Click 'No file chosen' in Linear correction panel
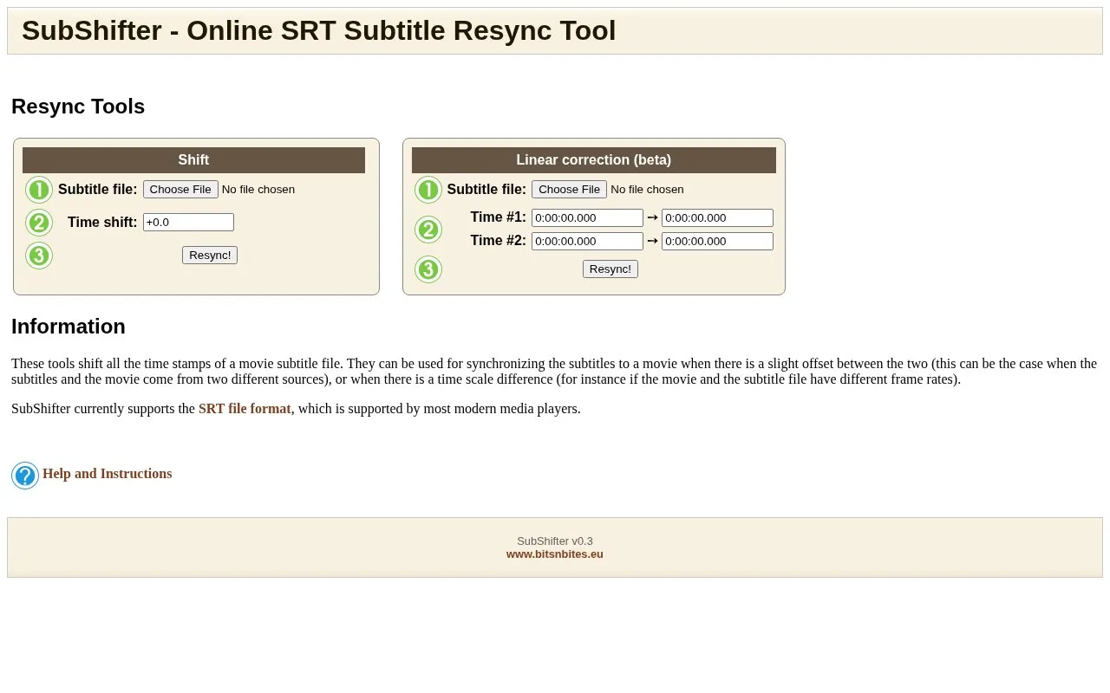Viewport: 1110px width, 693px height. pos(647,190)
